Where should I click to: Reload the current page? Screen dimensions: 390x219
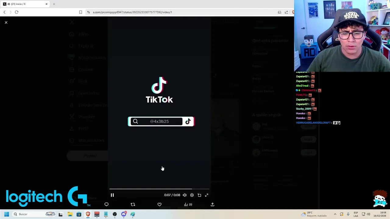(x=16, y=12)
